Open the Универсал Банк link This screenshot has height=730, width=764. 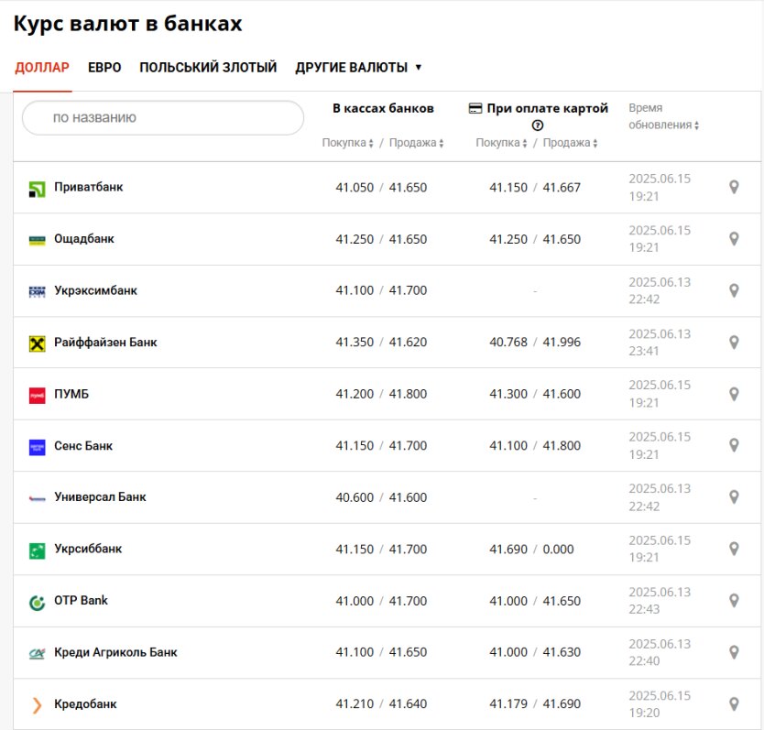tap(100, 497)
